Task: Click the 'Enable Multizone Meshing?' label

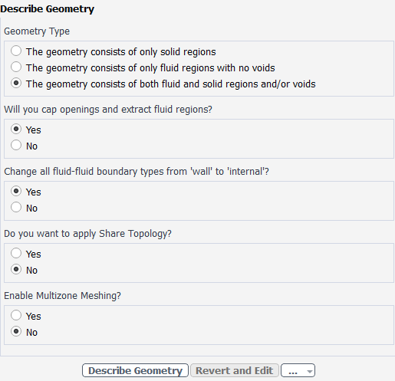Action: coord(62,296)
